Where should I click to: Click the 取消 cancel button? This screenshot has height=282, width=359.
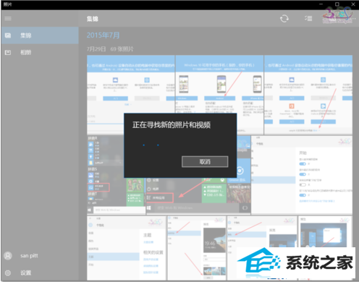point(205,162)
